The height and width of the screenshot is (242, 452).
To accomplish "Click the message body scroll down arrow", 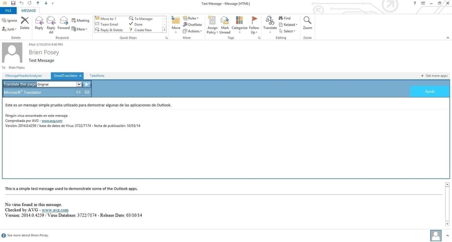I will (447, 224).
